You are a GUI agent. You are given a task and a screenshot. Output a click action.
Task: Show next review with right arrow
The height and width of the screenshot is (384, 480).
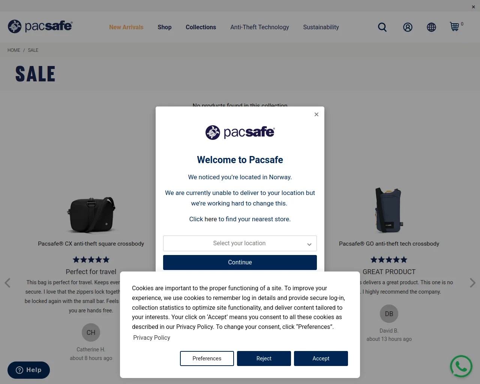472,283
